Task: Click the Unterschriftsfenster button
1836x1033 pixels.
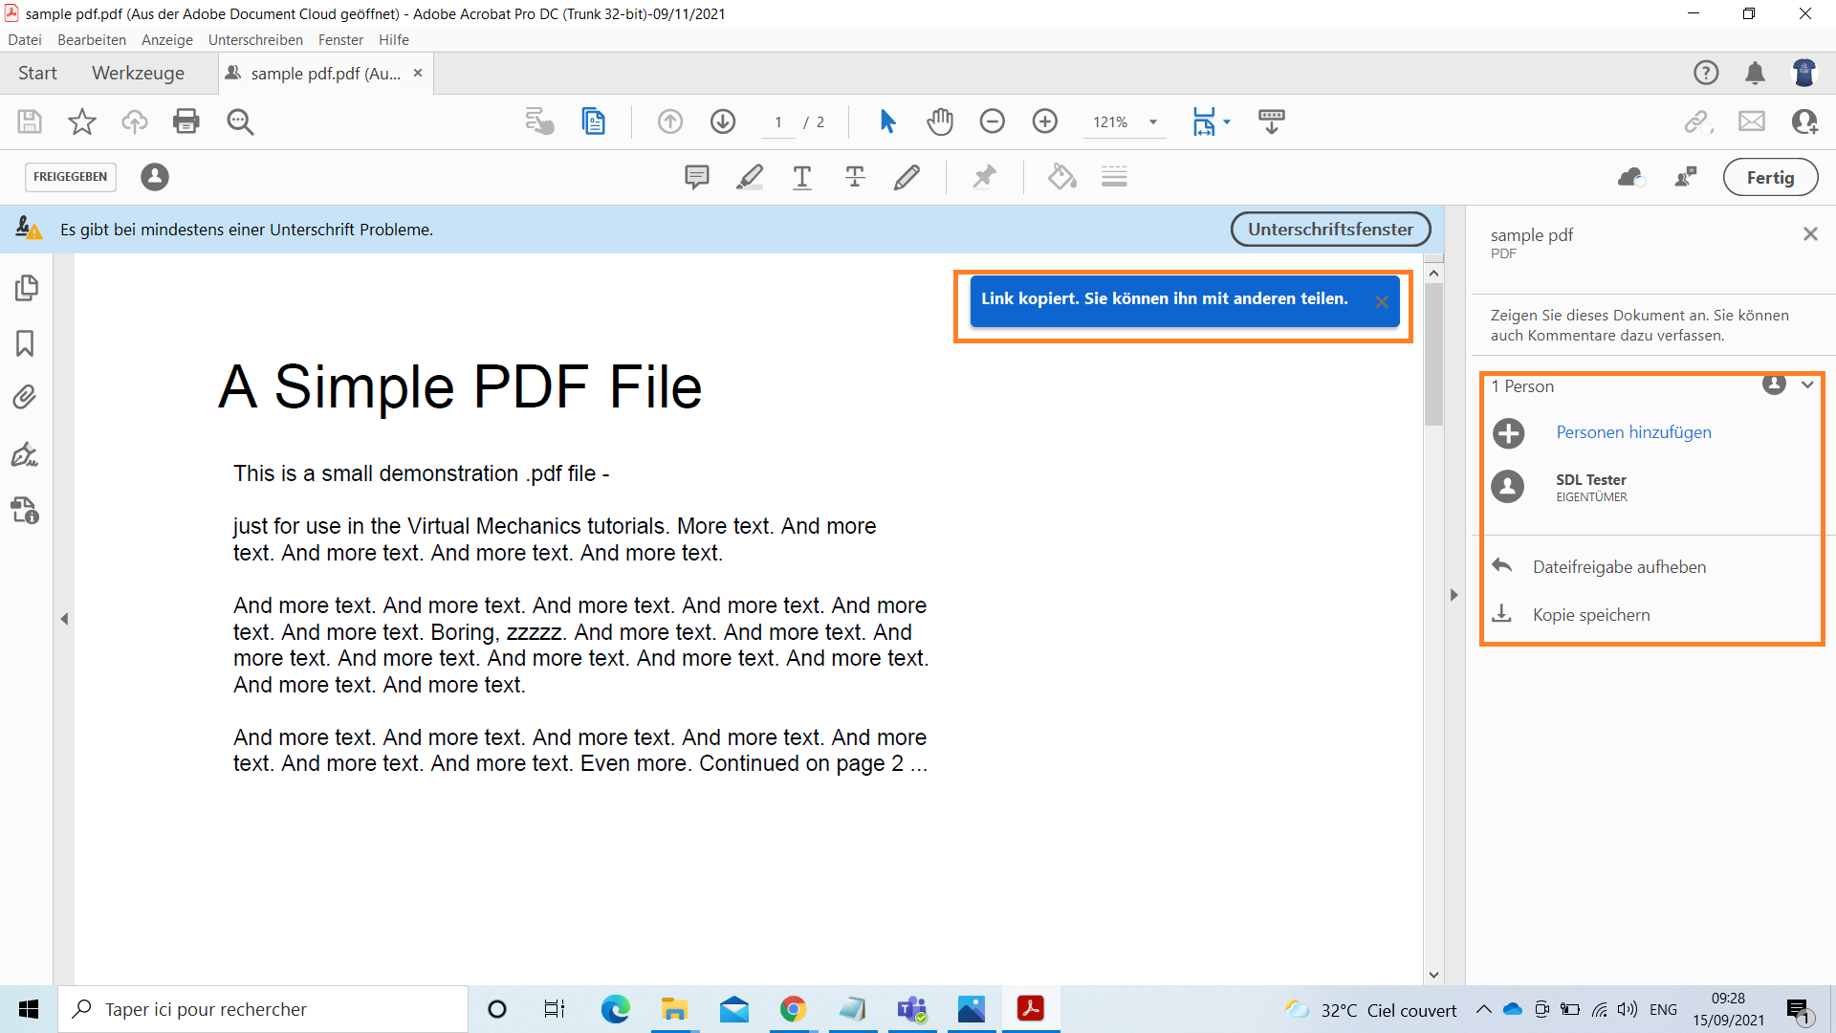Action: coord(1329,230)
